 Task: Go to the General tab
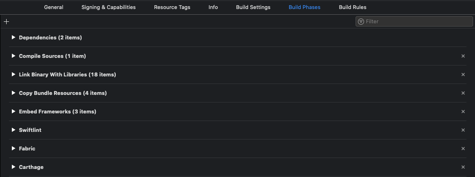[54, 7]
